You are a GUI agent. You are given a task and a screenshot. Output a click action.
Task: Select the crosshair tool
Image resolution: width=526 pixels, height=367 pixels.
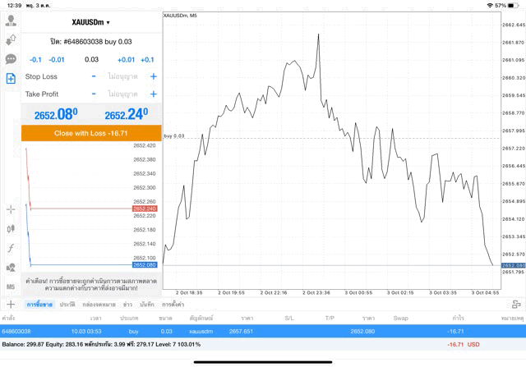[11, 209]
